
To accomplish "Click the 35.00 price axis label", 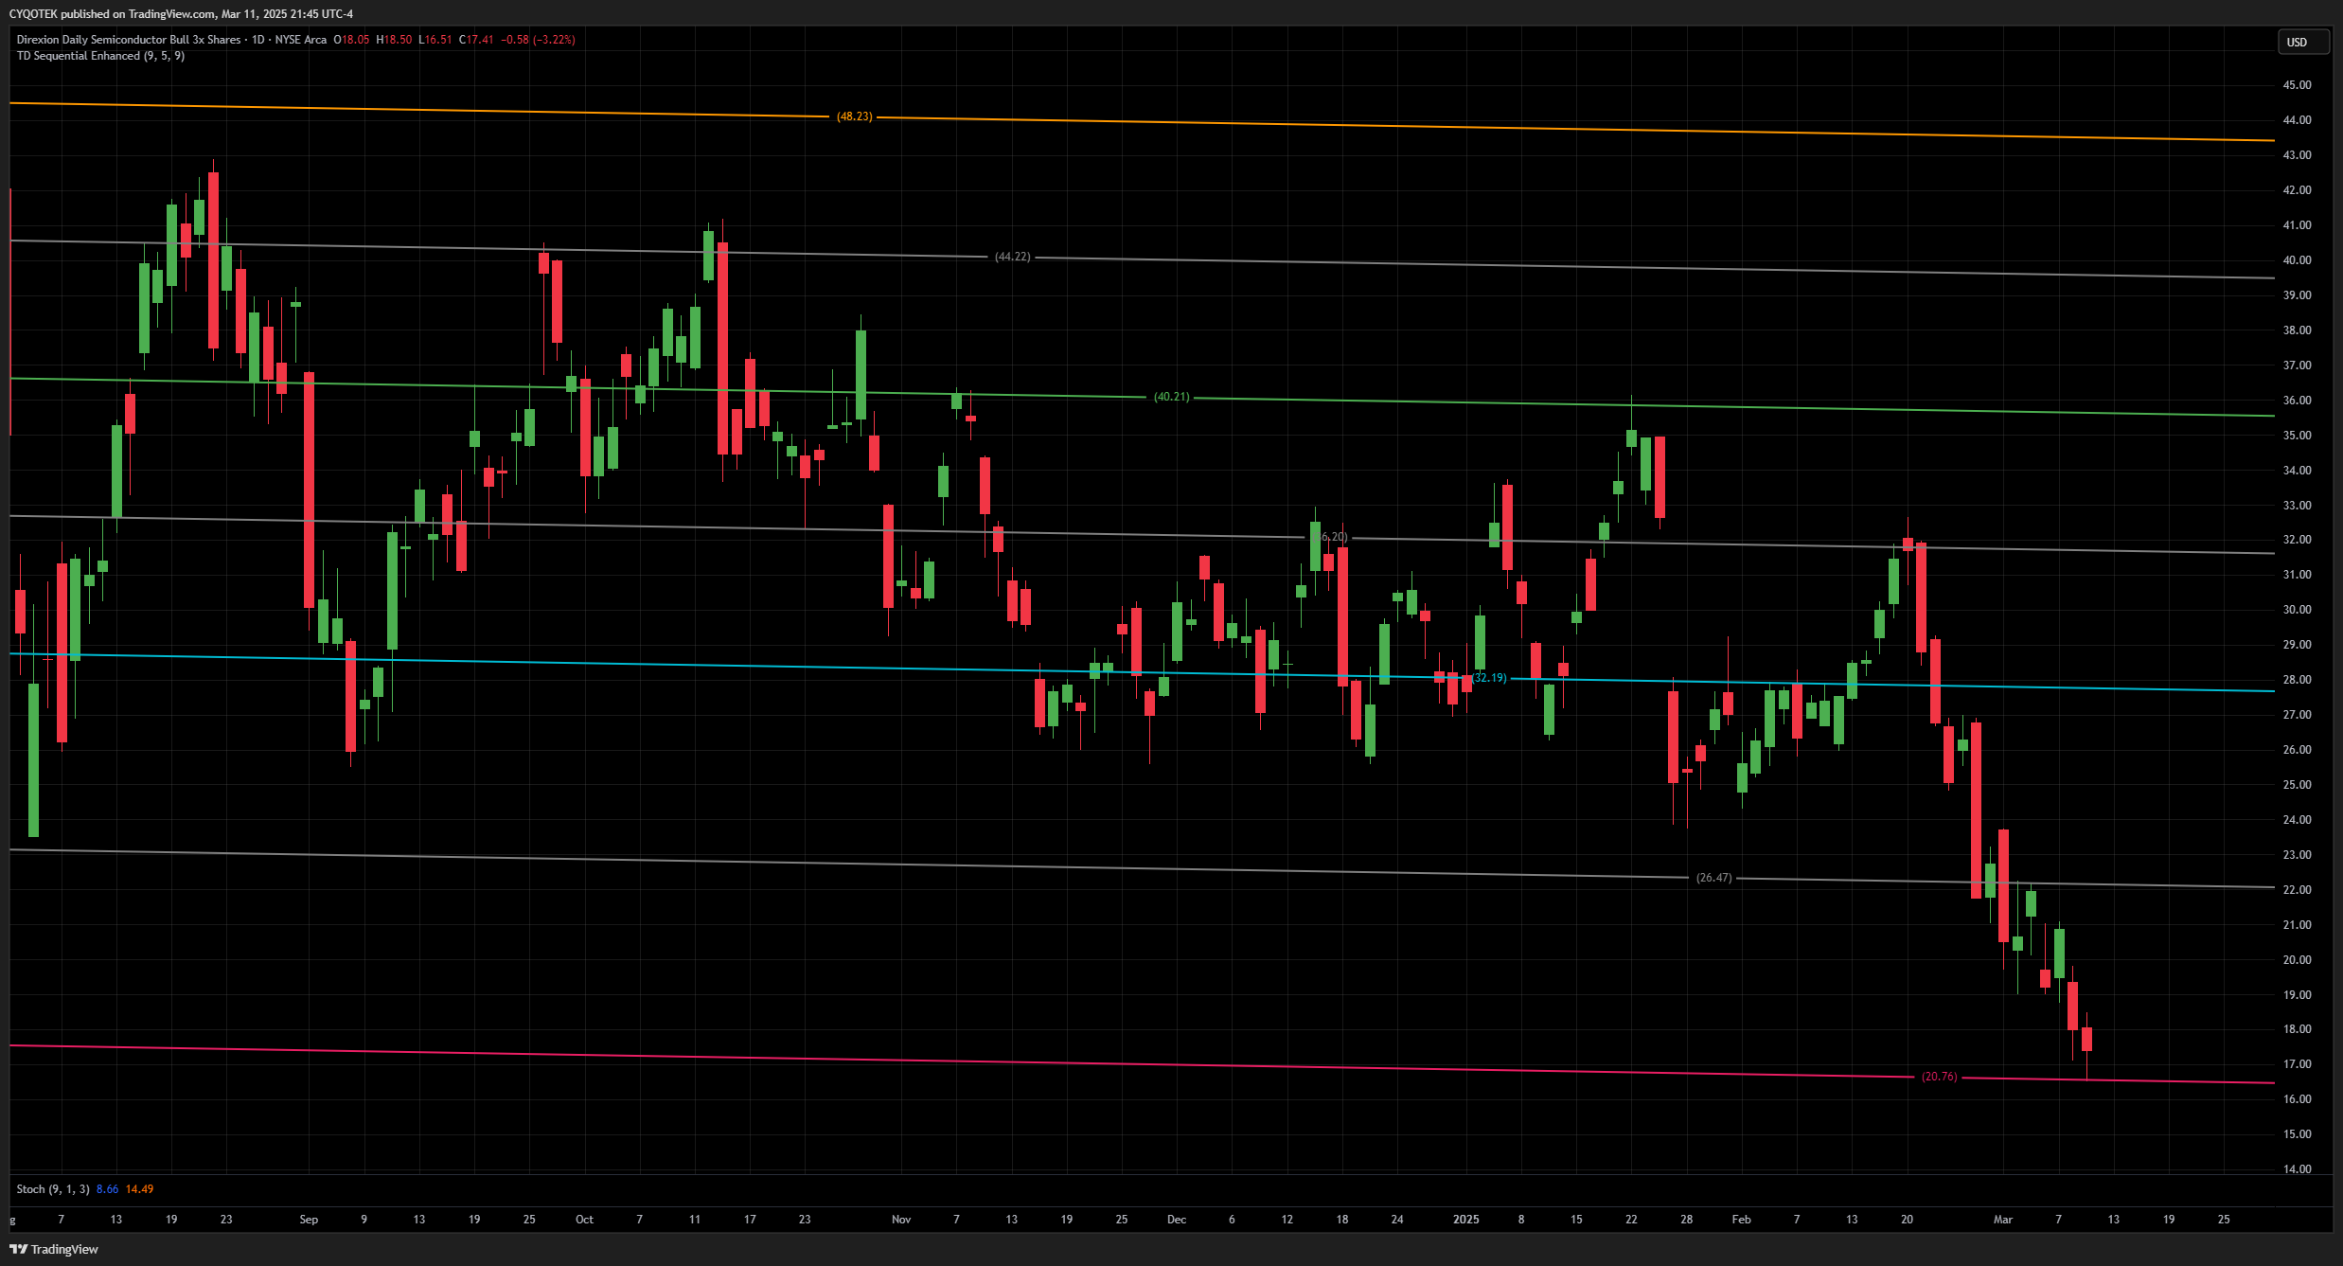I will click(x=2297, y=436).
